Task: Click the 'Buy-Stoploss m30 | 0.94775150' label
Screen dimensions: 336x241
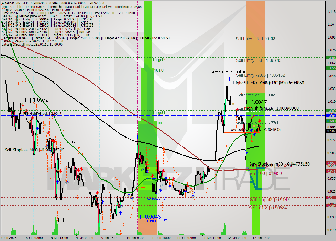Action: coord(279,164)
